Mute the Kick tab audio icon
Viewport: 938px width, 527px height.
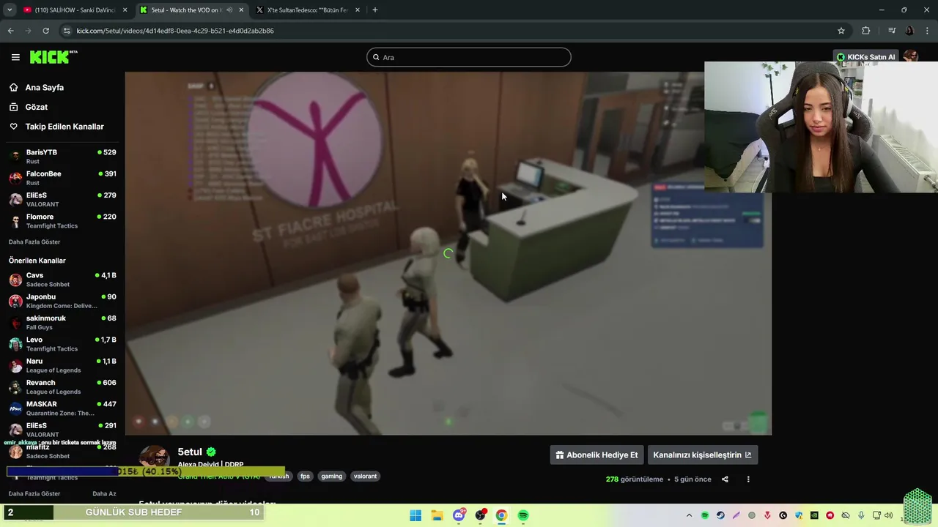pyautogui.click(x=229, y=10)
